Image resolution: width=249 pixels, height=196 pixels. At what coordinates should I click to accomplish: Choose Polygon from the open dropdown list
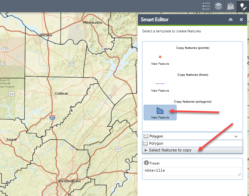point(156,143)
